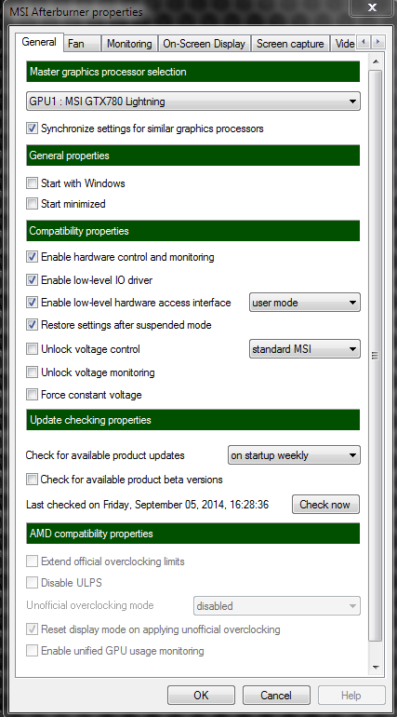Screen dimensions: 397x717
Task: Open the on startup weekly dropdown
Action: pos(294,455)
